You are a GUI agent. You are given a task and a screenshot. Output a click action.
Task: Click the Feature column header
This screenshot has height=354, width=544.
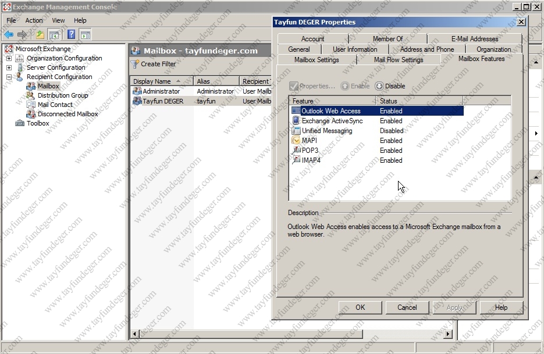pyautogui.click(x=333, y=101)
